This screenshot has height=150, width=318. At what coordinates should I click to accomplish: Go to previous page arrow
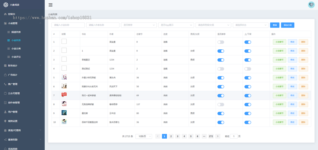click(x=158, y=136)
